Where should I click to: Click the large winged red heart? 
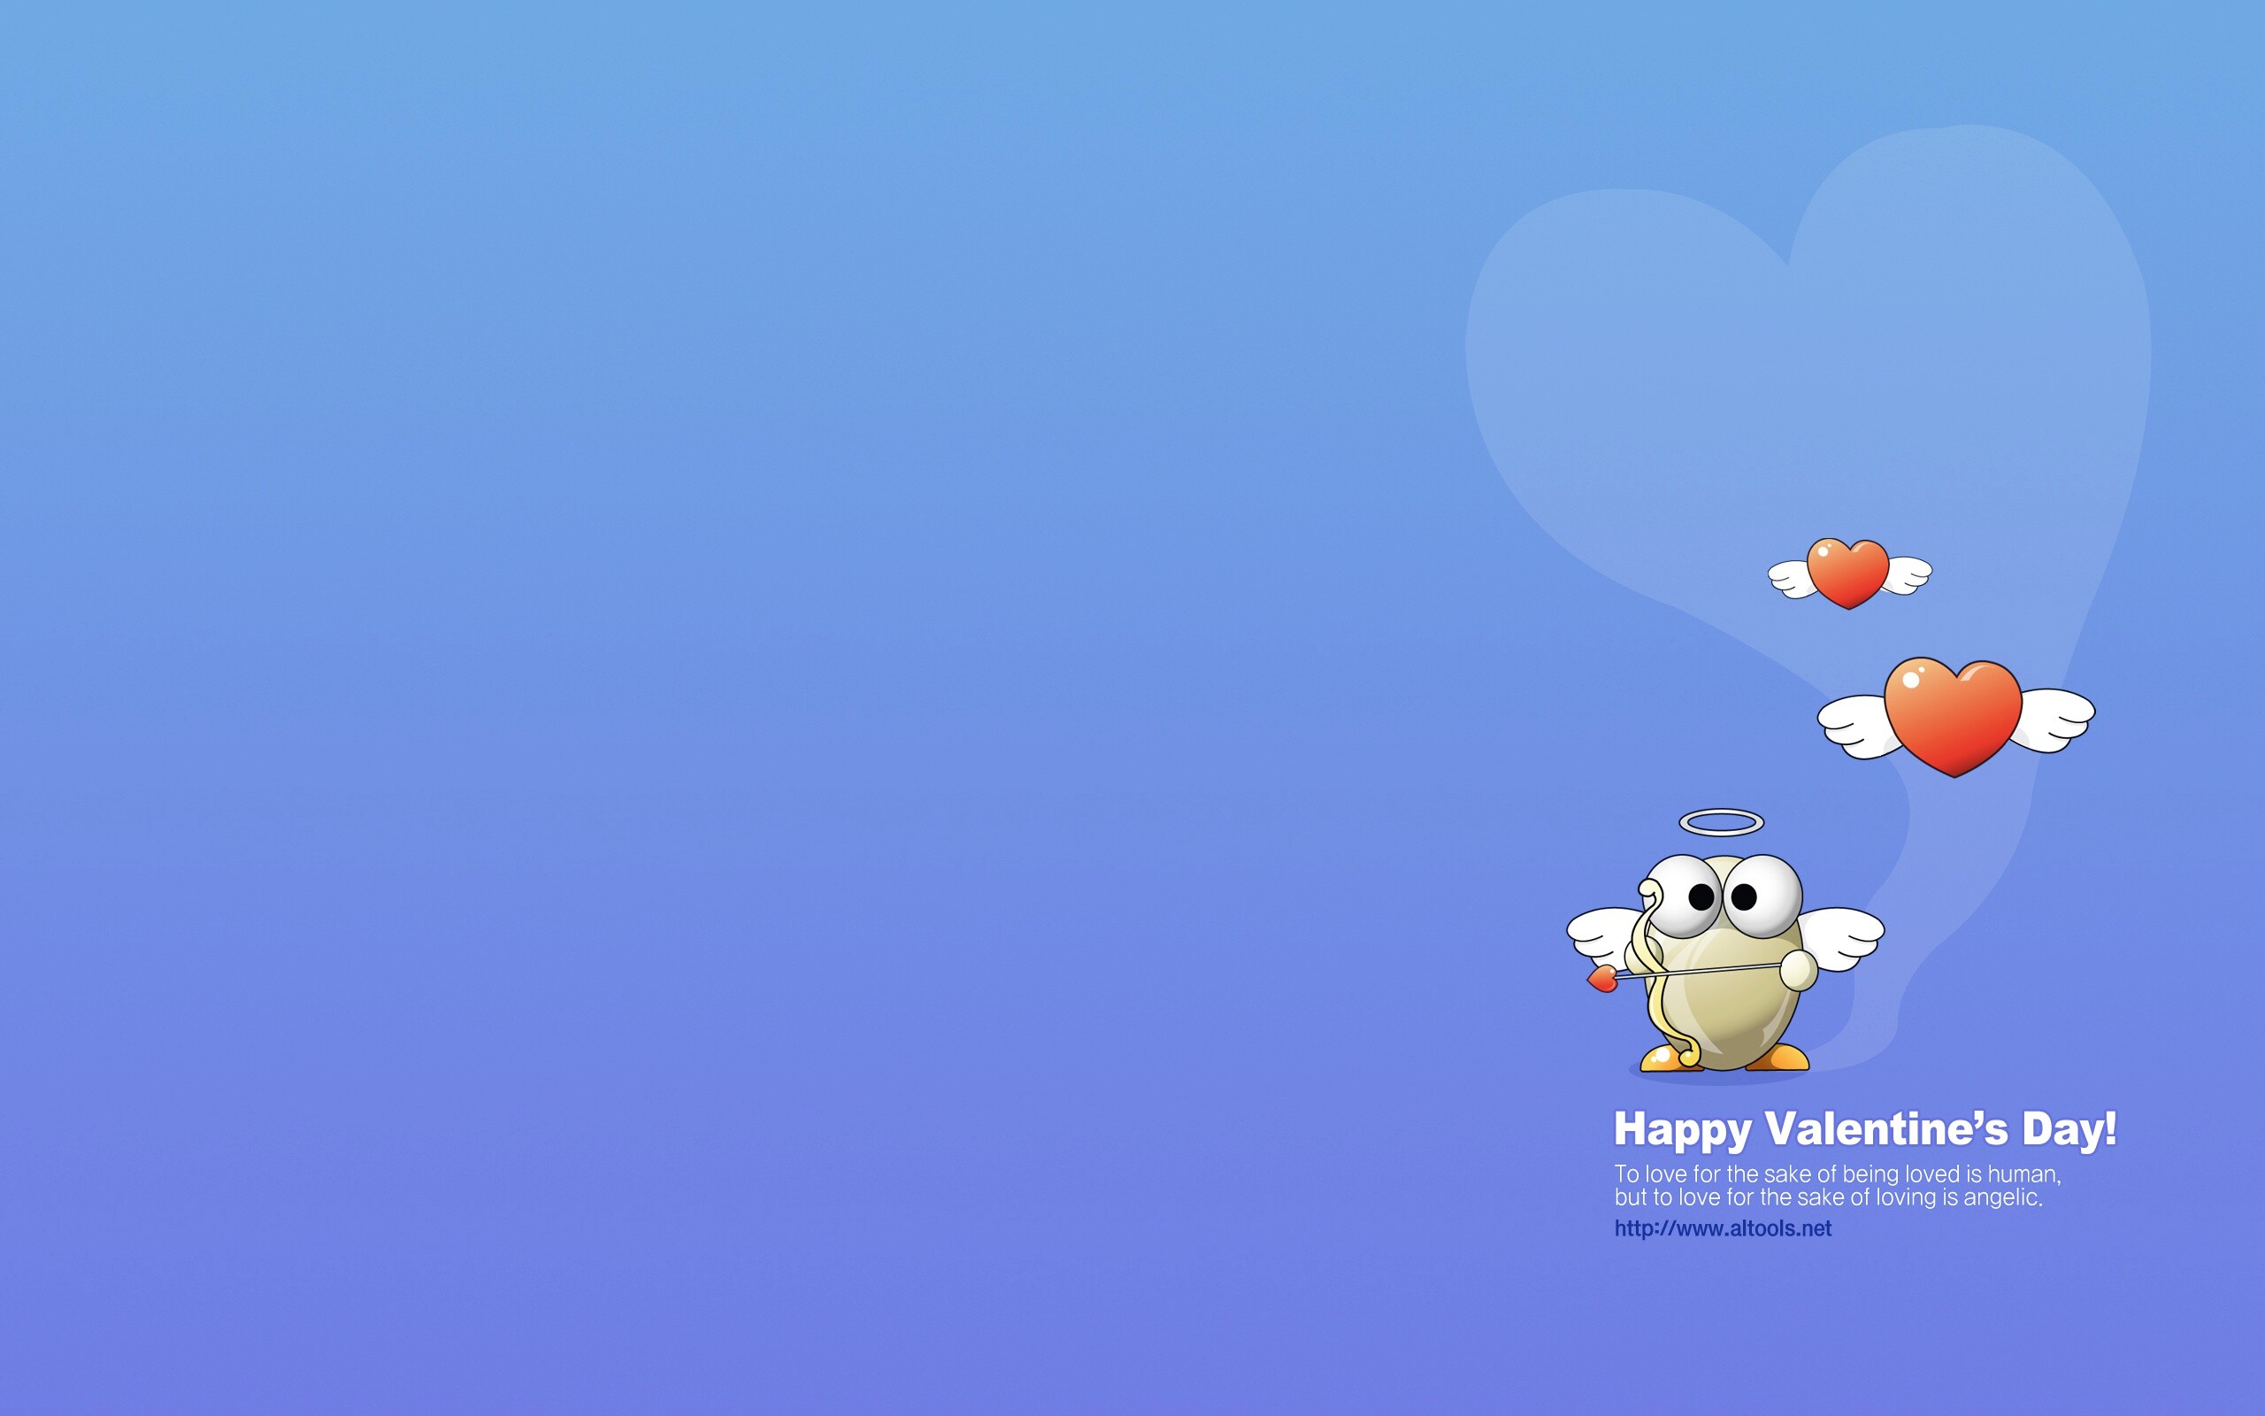[1954, 715]
